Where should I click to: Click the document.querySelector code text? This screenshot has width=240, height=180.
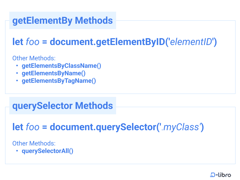[103, 127]
